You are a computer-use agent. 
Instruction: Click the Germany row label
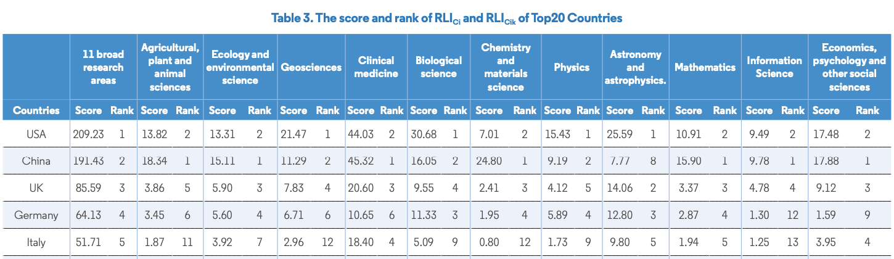[x=36, y=215]
